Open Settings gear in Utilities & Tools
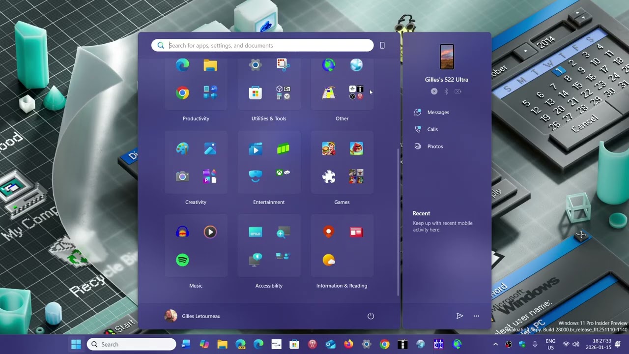Screen dimensions: 629x354 [x=255, y=65]
